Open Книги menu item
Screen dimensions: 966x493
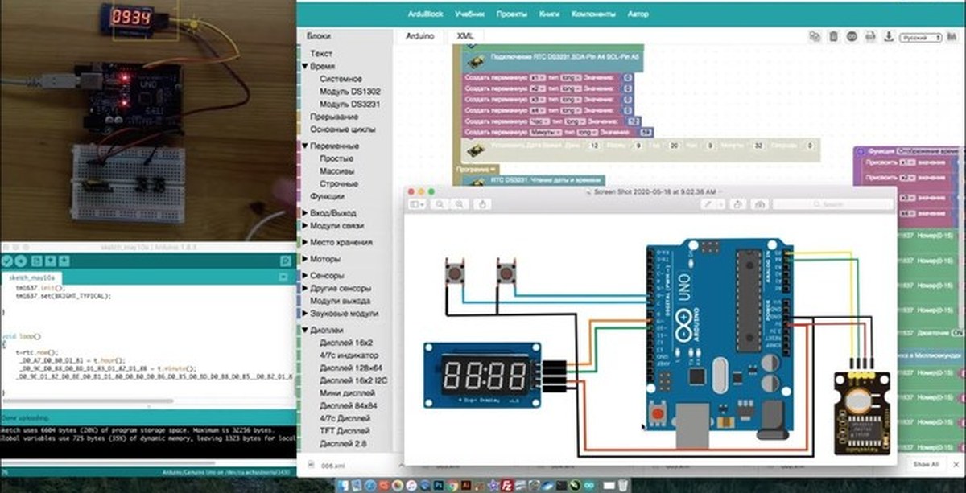tap(550, 14)
